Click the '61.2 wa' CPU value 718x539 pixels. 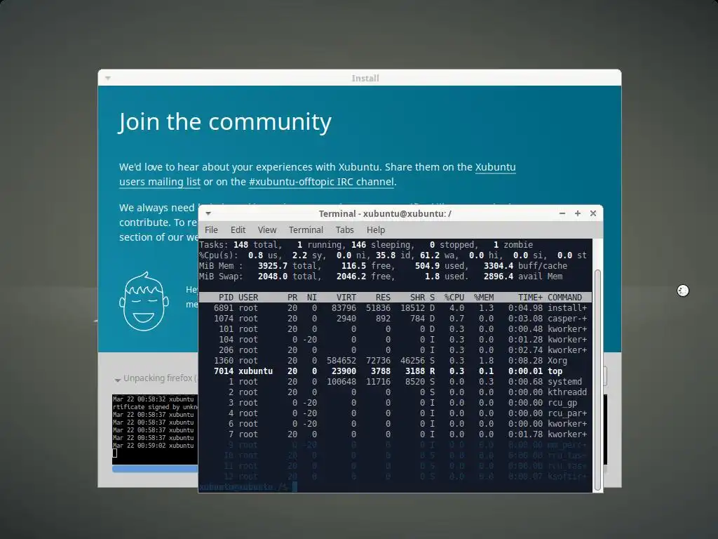coord(436,255)
